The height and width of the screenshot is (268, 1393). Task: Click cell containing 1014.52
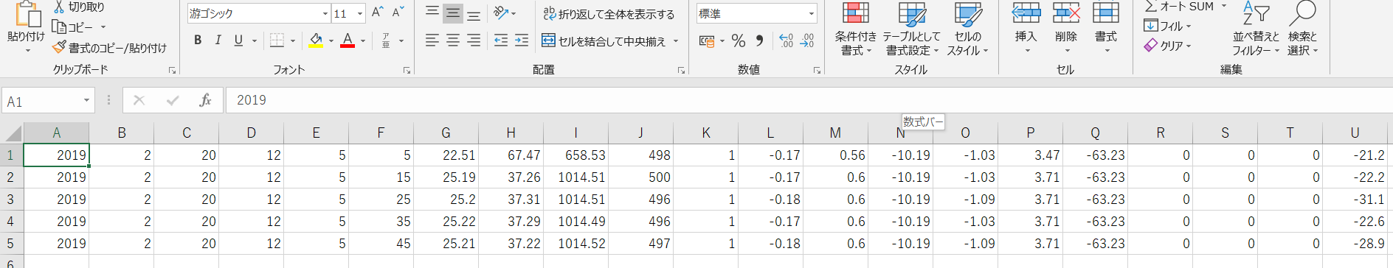coord(575,244)
